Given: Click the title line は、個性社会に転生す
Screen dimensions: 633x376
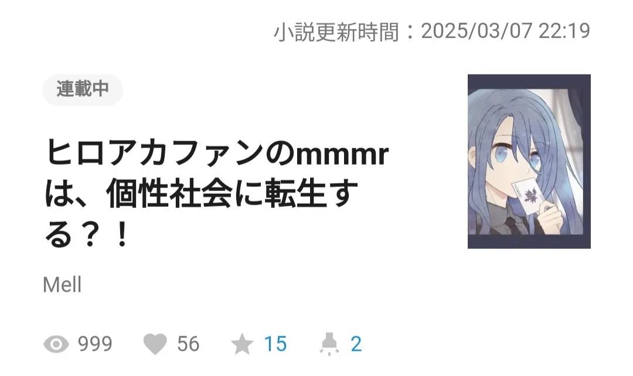Looking at the screenshot, I should [x=201, y=194].
